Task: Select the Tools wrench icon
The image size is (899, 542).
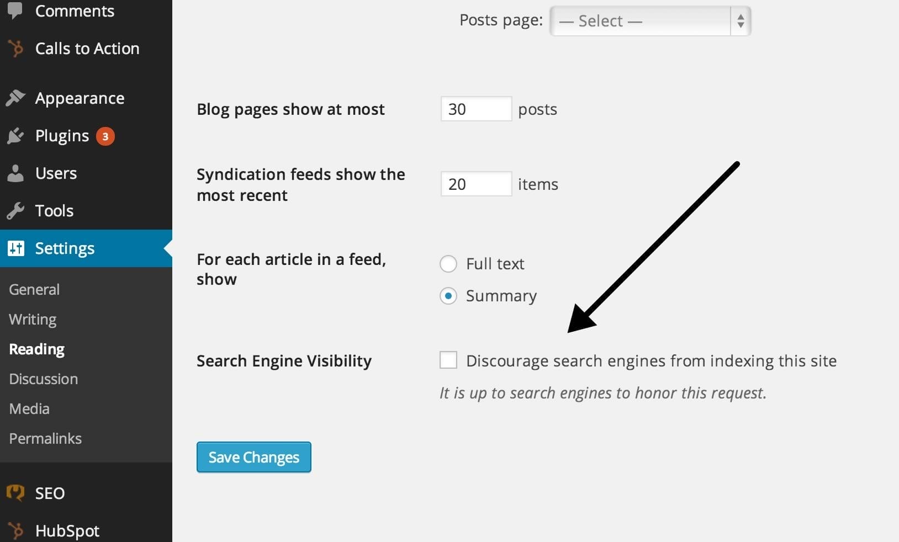Action: click(x=17, y=210)
